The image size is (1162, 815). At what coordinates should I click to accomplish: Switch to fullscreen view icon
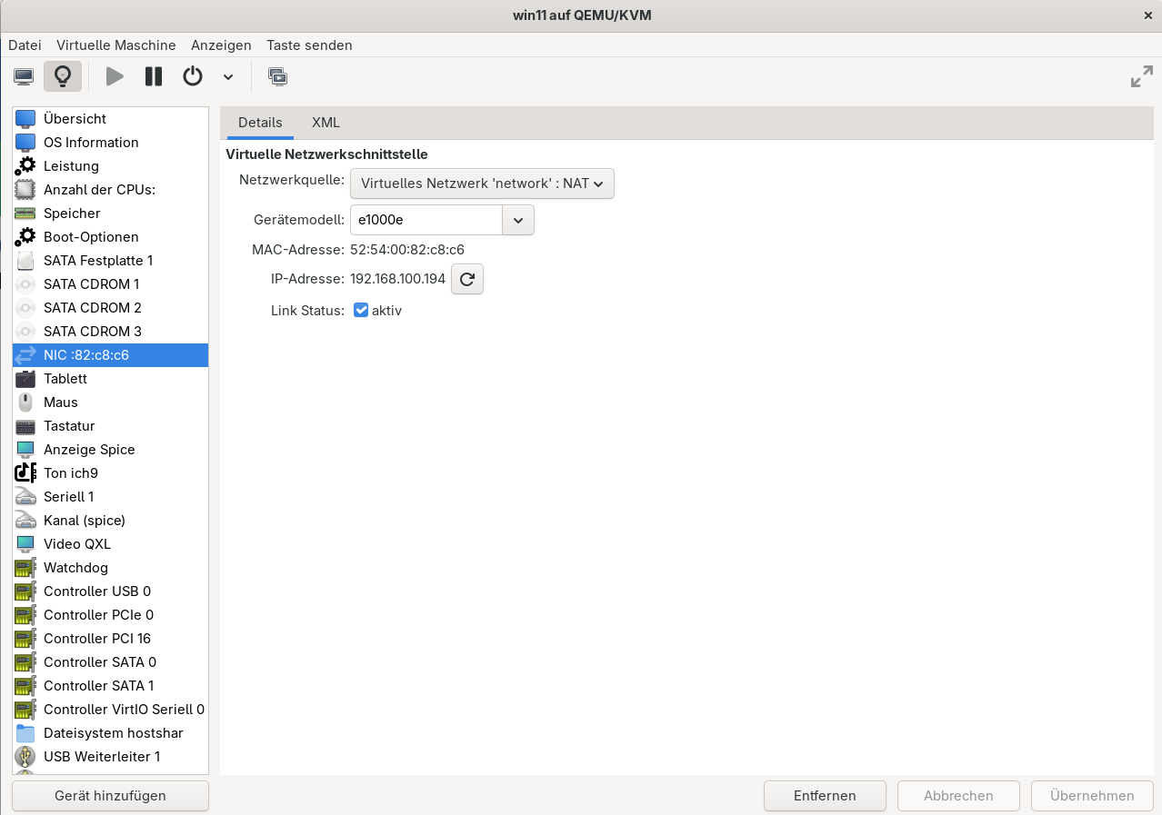click(1141, 77)
